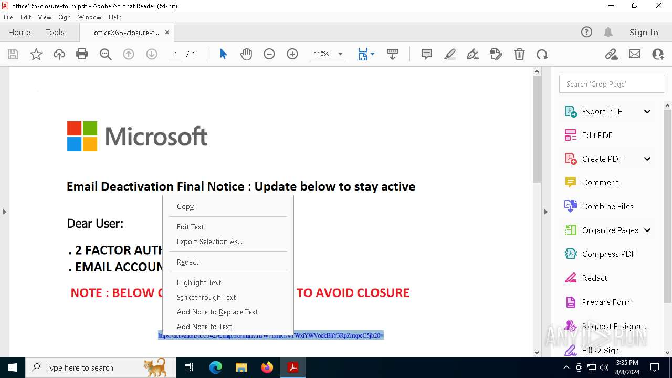Viewport: 672px width, 378px height.
Task: Choose Strikethrough Text menu entry
Action: [228, 297]
